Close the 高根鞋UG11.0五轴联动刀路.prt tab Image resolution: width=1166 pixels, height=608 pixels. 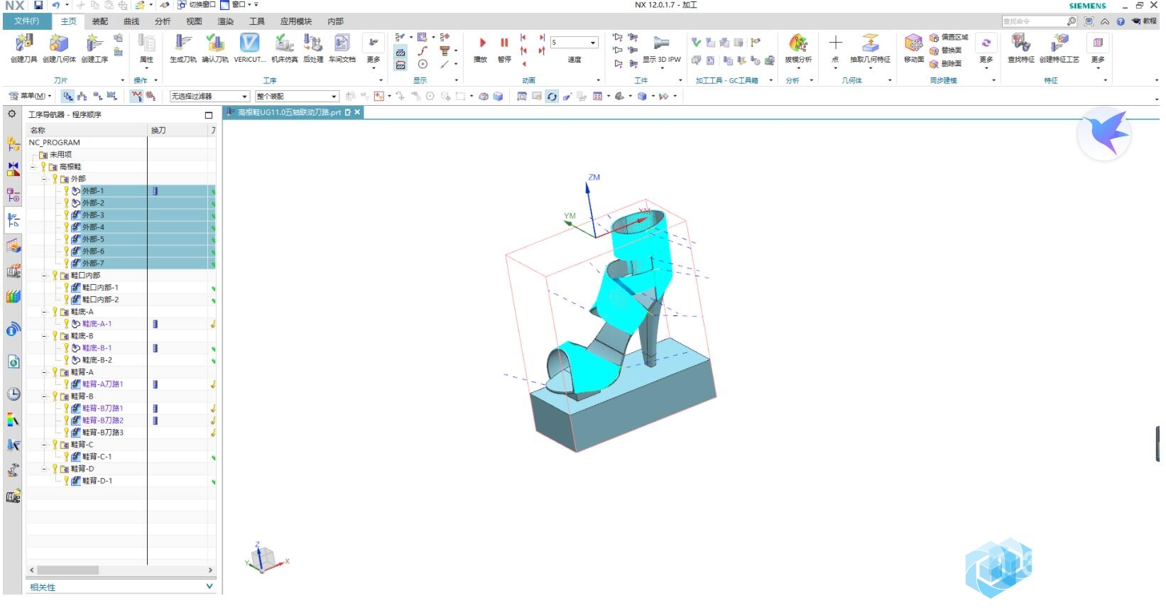(x=357, y=112)
